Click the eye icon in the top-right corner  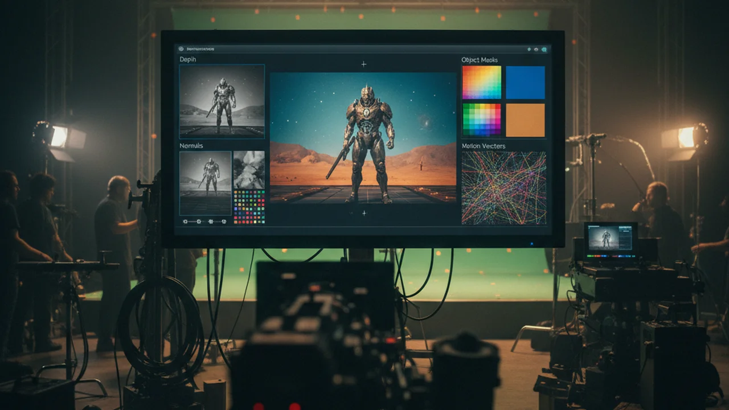pos(536,50)
